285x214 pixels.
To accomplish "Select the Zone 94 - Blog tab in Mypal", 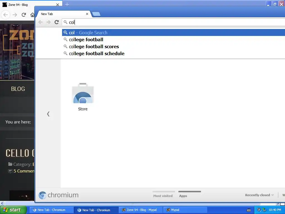I will [31, 5].
